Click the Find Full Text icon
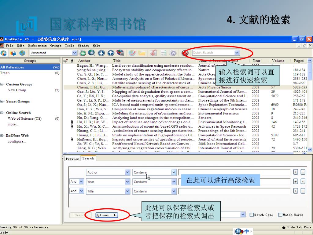This screenshot has height=235, width=313. 120,53
